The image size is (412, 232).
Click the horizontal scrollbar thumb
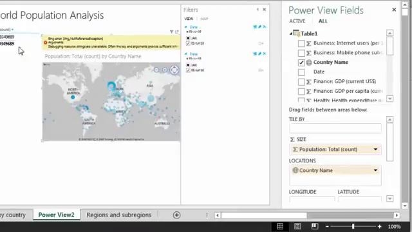[264, 215]
